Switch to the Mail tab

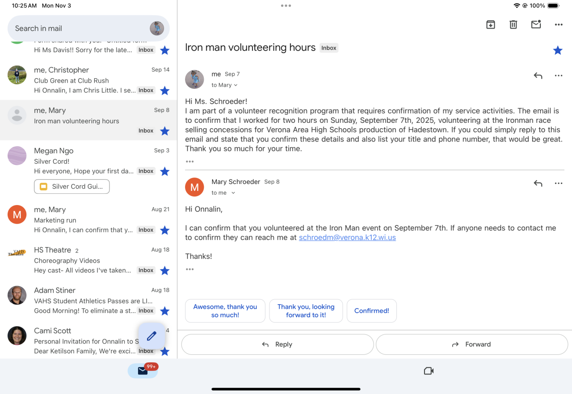coord(143,371)
